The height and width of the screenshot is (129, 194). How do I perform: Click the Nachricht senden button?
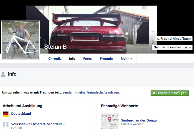[167, 47]
